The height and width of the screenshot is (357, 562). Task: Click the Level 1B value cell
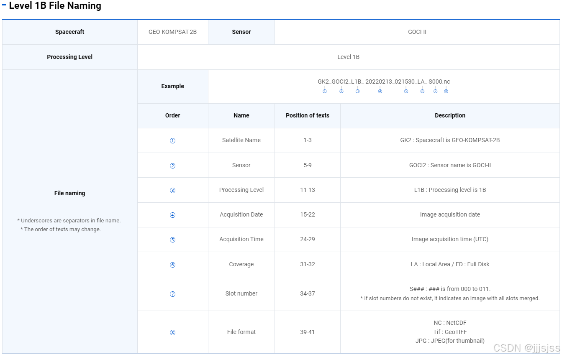(x=349, y=57)
